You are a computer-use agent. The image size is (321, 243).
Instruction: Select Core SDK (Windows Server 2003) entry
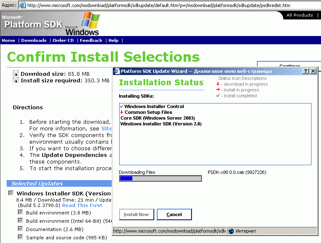click(x=158, y=118)
